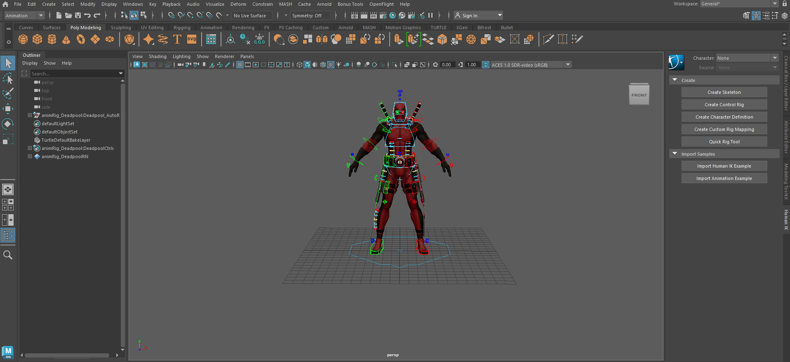
Task: Create a polygon cube from the shelf
Action: click(x=38, y=40)
